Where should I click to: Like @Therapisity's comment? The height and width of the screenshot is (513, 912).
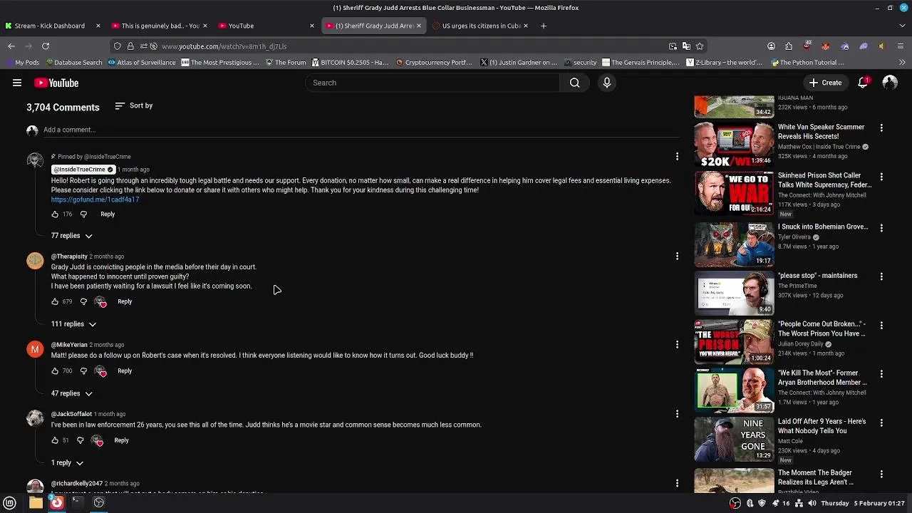(55, 301)
